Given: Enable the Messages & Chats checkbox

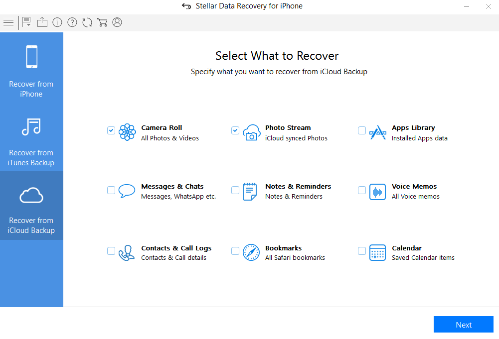Looking at the screenshot, I should tap(111, 190).
